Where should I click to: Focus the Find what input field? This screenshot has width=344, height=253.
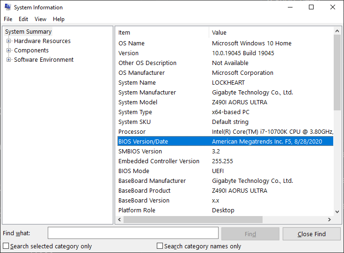tap(133, 233)
